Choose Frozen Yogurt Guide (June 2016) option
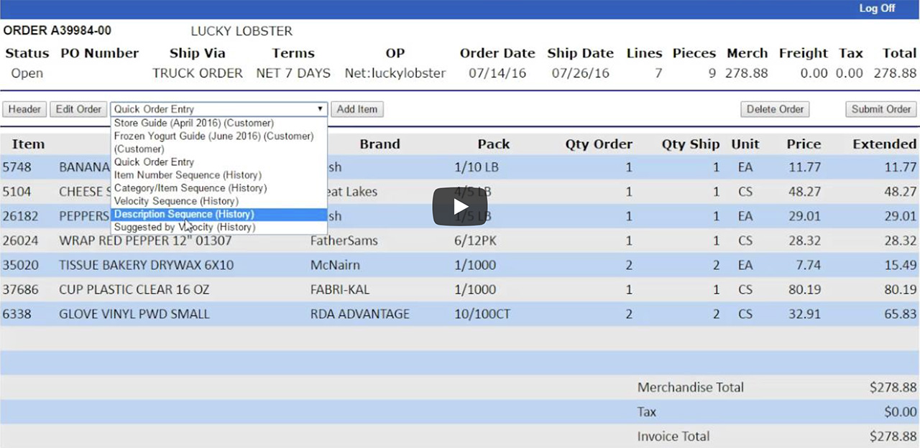The image size is (920, 448). coord(213,136)
